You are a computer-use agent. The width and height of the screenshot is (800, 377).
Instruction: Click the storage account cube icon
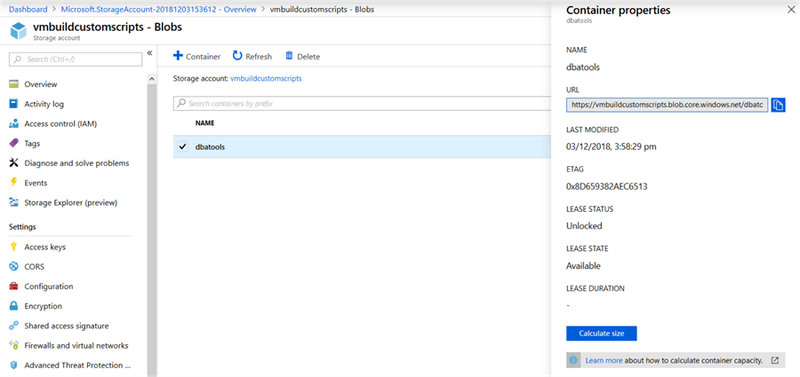pos(19,31)
